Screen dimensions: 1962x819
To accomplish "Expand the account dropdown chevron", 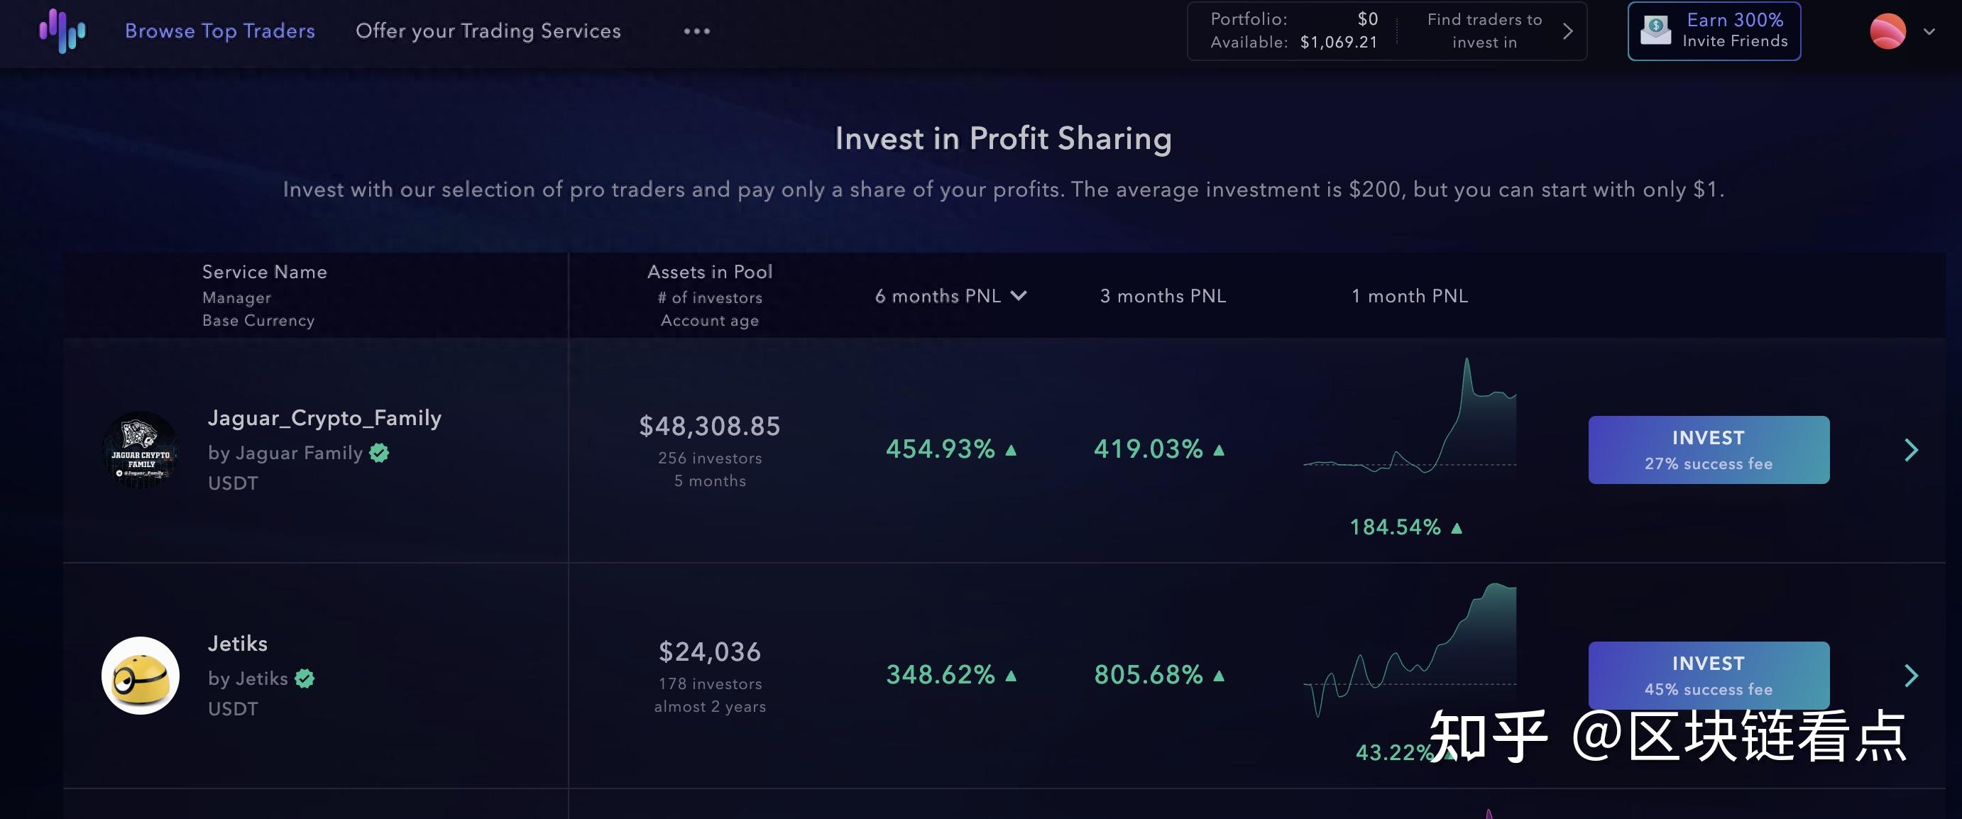I will click(1929, 32).
